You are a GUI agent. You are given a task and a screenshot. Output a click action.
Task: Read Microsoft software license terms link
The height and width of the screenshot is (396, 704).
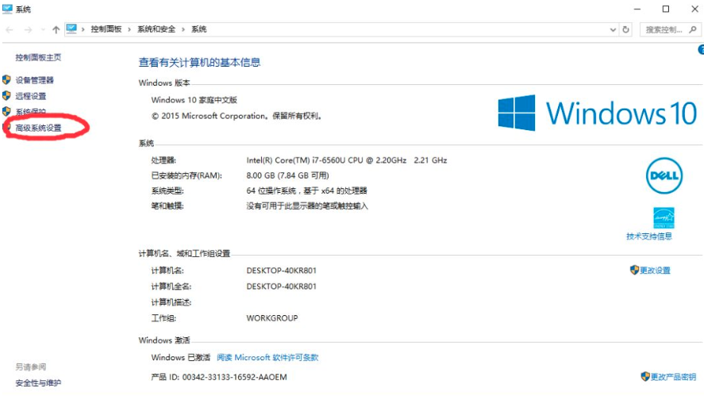point(267,358)
